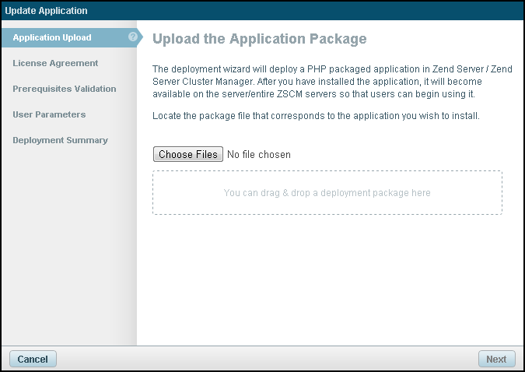The height and width of the screenshot is (372, 525).
Task: Jump to the Deployment Summary step
Action: point(60,140)
